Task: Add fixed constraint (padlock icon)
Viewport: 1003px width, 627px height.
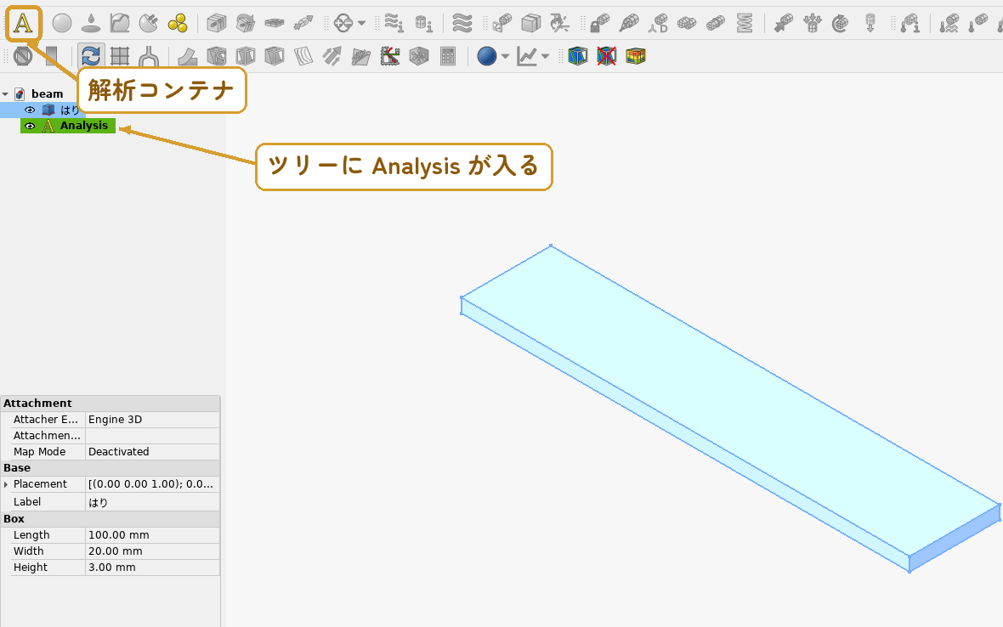Action: [599, 24]
